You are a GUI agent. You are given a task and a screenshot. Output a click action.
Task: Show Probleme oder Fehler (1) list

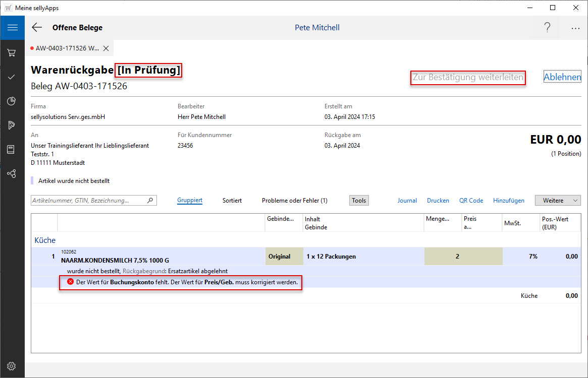pos(294,201)
